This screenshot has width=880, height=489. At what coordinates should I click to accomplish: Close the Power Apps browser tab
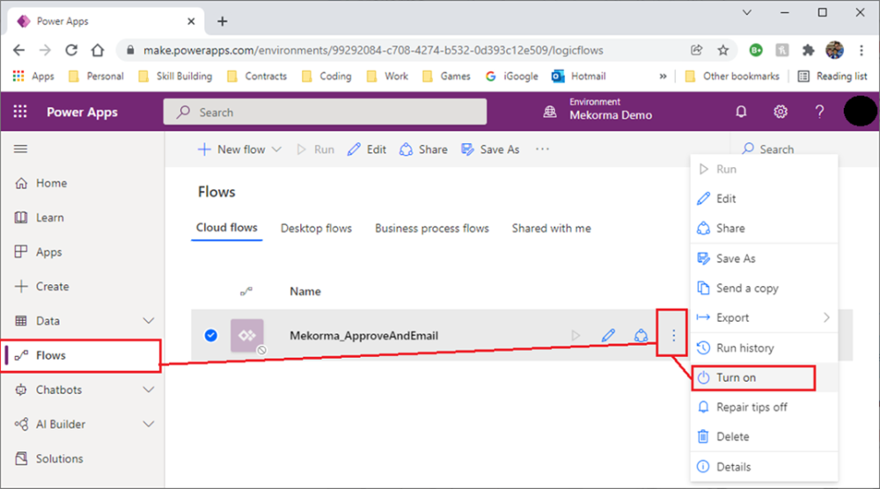click(191, 21)
